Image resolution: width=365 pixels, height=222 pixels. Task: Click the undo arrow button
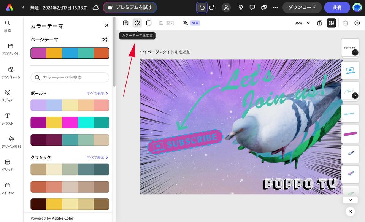point(202,7)
